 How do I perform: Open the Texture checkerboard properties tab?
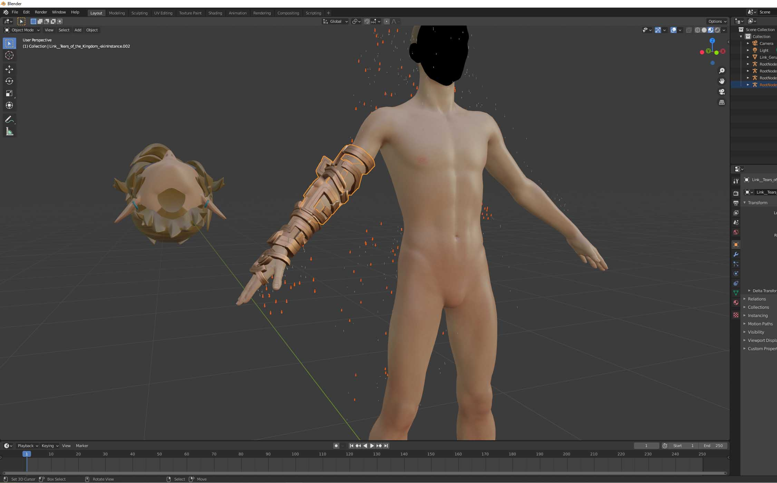pyautogui.click(x=736, y=315)
